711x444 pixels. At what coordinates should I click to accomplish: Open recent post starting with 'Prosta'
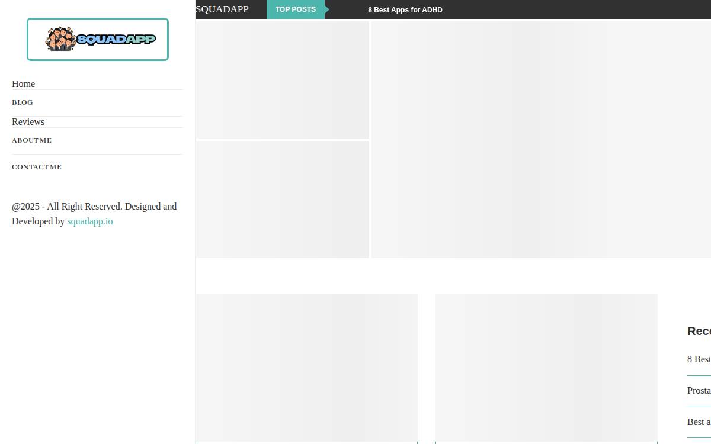click(x=699, y=391)
